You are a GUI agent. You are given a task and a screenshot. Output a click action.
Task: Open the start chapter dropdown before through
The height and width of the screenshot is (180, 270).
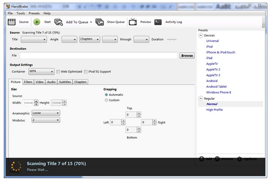click(x=110, y=40)
